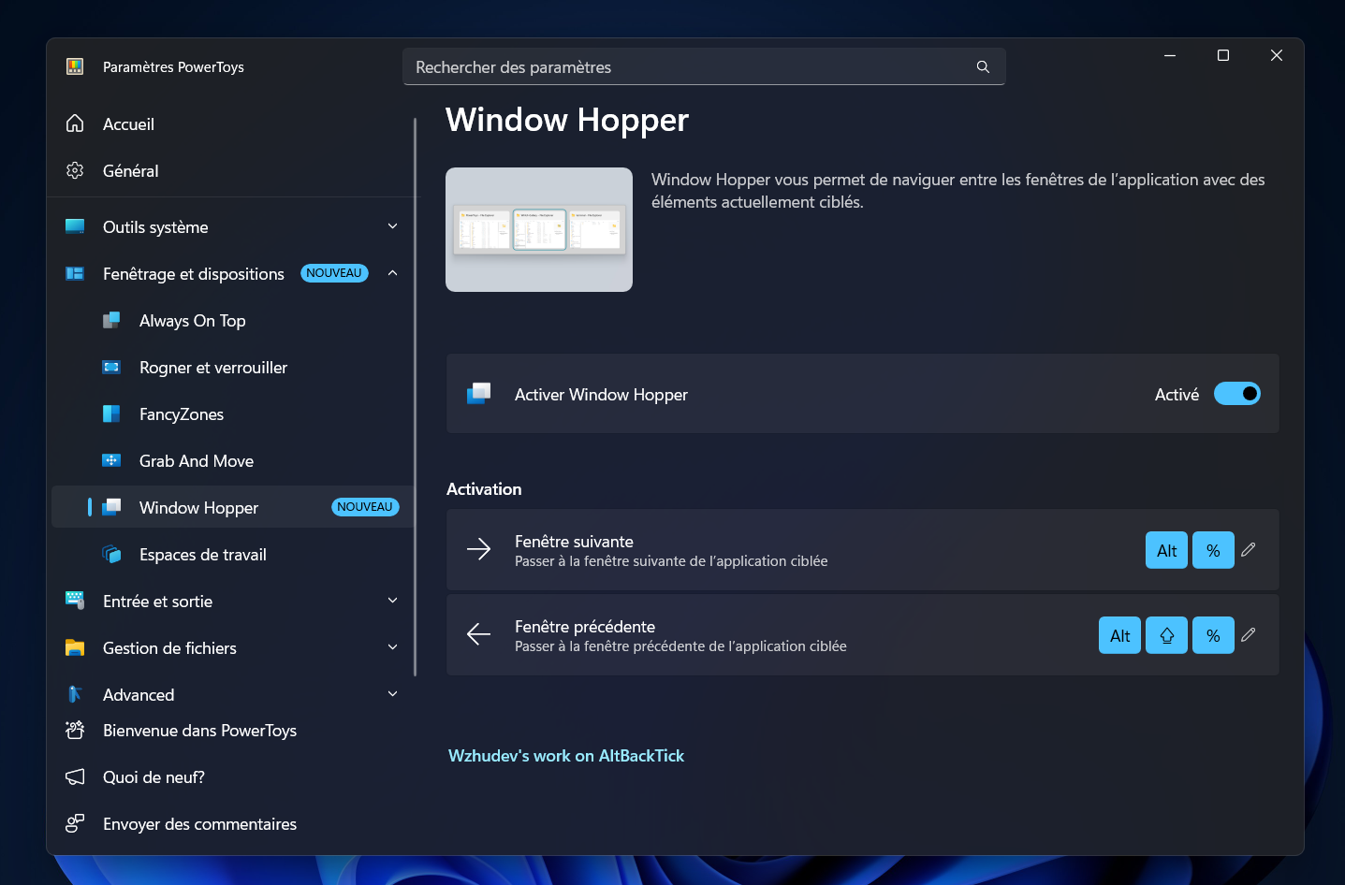Click the Window Hopper page heading

tap(567, 120)
